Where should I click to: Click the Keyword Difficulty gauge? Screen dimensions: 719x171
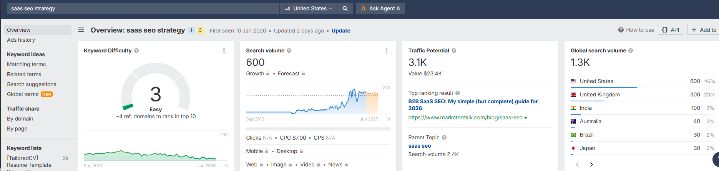point(156,87)
